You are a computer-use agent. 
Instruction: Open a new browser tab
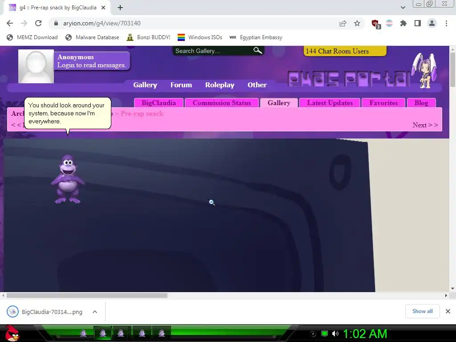120,8
